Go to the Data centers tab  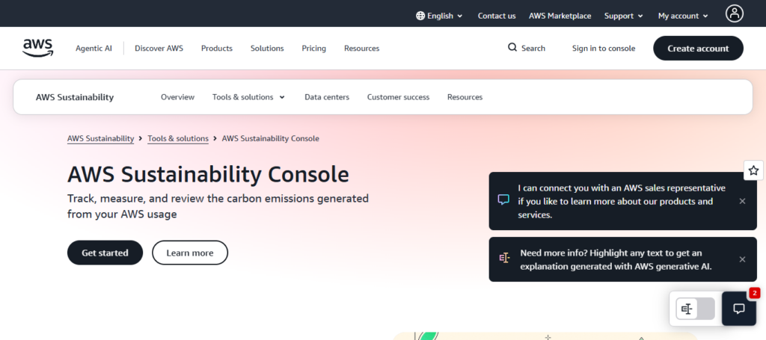pyautogui.click(x=327, y=97)
